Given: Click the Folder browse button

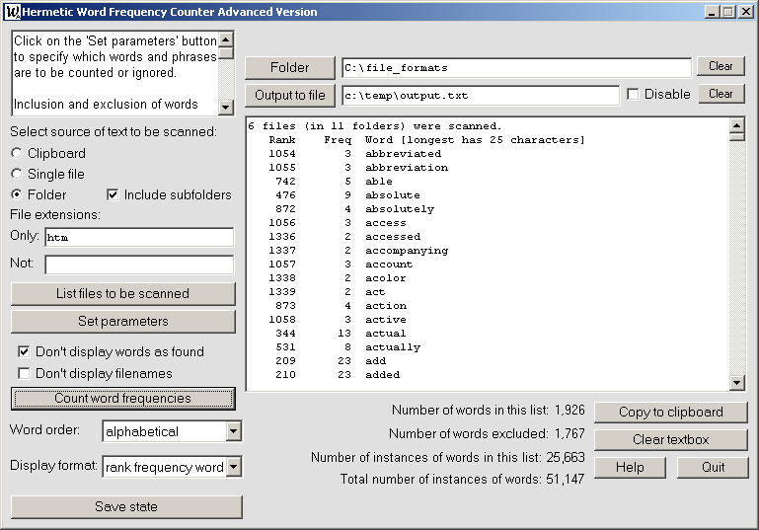Looking at the screenshot, I should pos(289,67).
